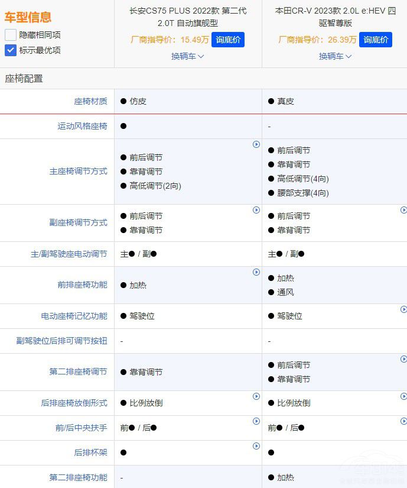Click 询底价 button for 本田CR-V

click(376, 40)
